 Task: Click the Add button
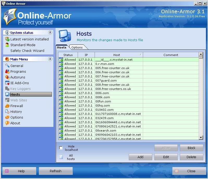click(140, 157)
